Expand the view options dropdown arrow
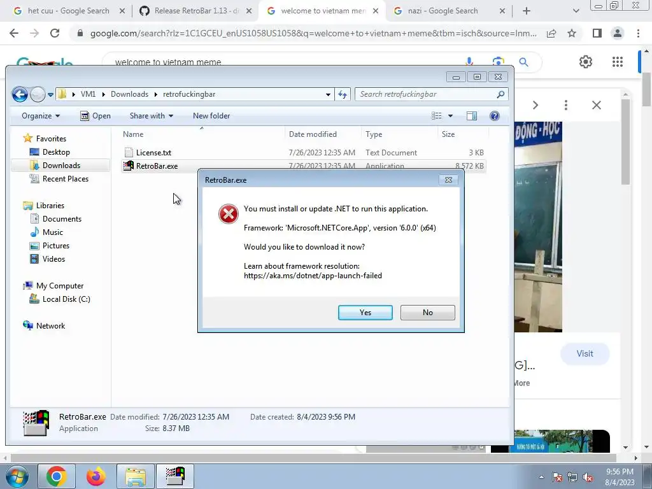Screen dimensions: 652x489 click(x=450, y=116)
